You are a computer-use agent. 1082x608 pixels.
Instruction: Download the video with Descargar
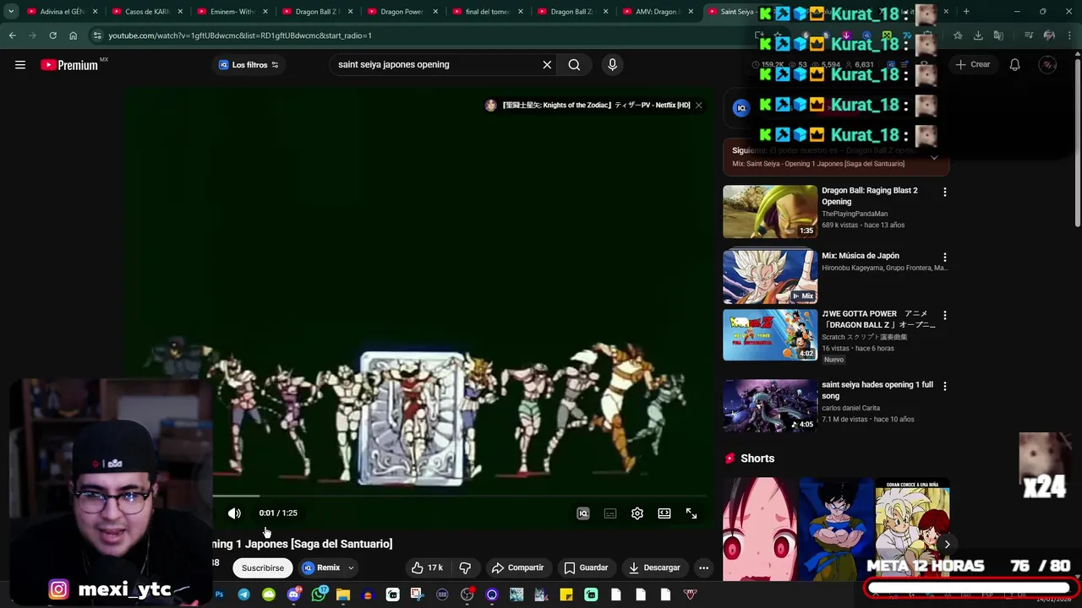[654, 568]
